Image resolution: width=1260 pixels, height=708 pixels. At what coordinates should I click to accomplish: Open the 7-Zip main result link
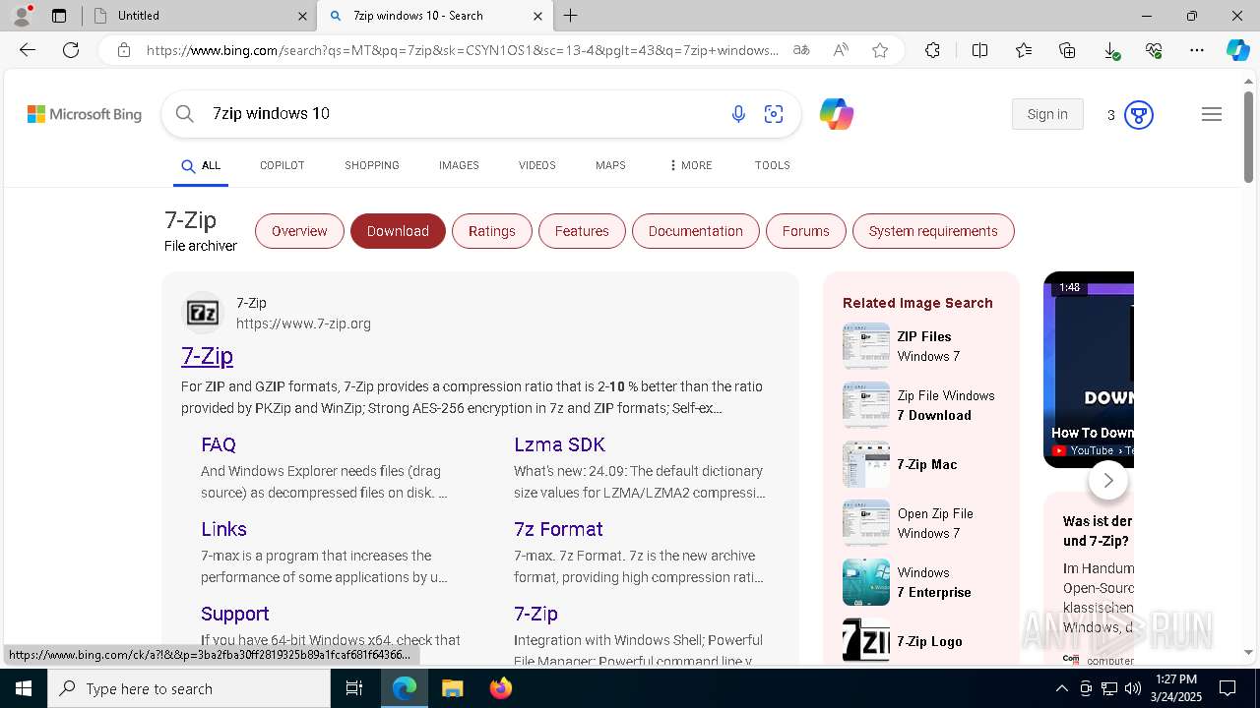[207, 356]
